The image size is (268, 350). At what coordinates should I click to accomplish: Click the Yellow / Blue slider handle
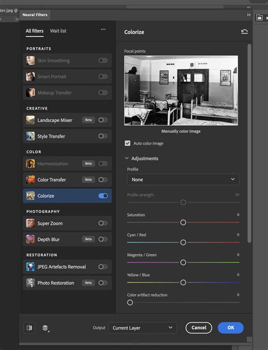183,283
